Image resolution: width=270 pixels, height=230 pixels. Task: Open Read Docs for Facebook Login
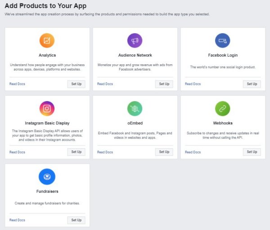pyautogui.click(x=193, y=84)
